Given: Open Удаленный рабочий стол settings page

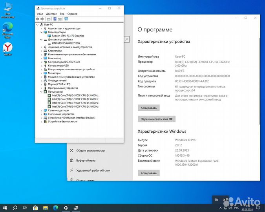Looking at the screenshot, I should point(93,170).
